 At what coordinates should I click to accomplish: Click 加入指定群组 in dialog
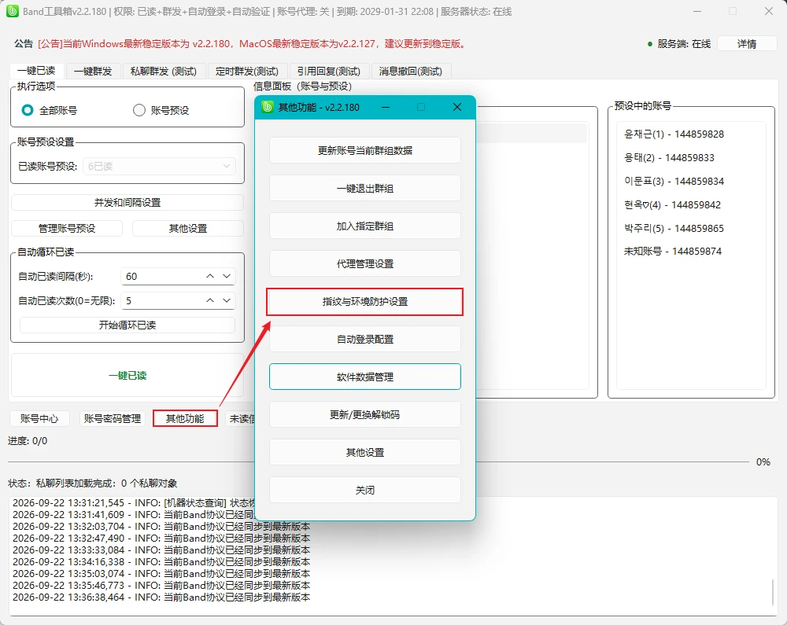click(365, 226)
